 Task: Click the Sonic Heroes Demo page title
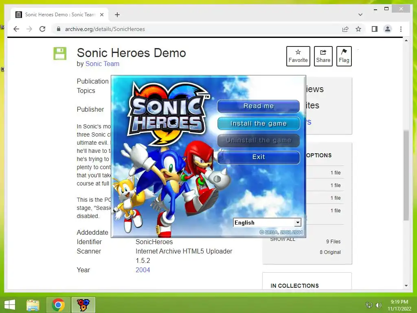[132, 53]
